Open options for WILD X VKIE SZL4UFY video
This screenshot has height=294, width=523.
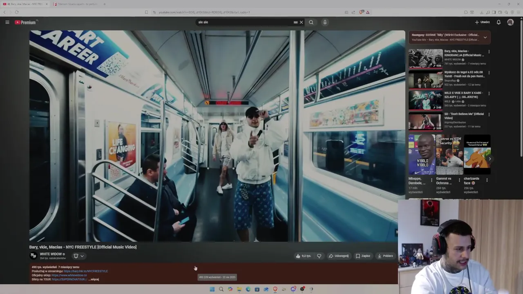pyautogui.click(x=489, y=94)
